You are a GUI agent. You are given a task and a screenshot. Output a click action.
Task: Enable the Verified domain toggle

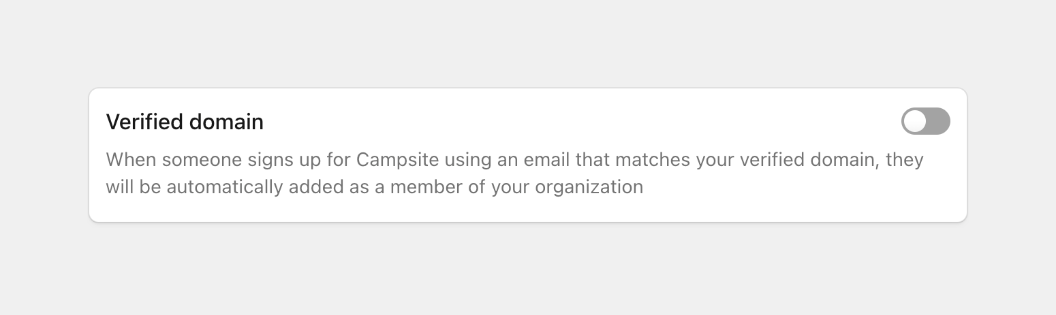coord(925,121)
